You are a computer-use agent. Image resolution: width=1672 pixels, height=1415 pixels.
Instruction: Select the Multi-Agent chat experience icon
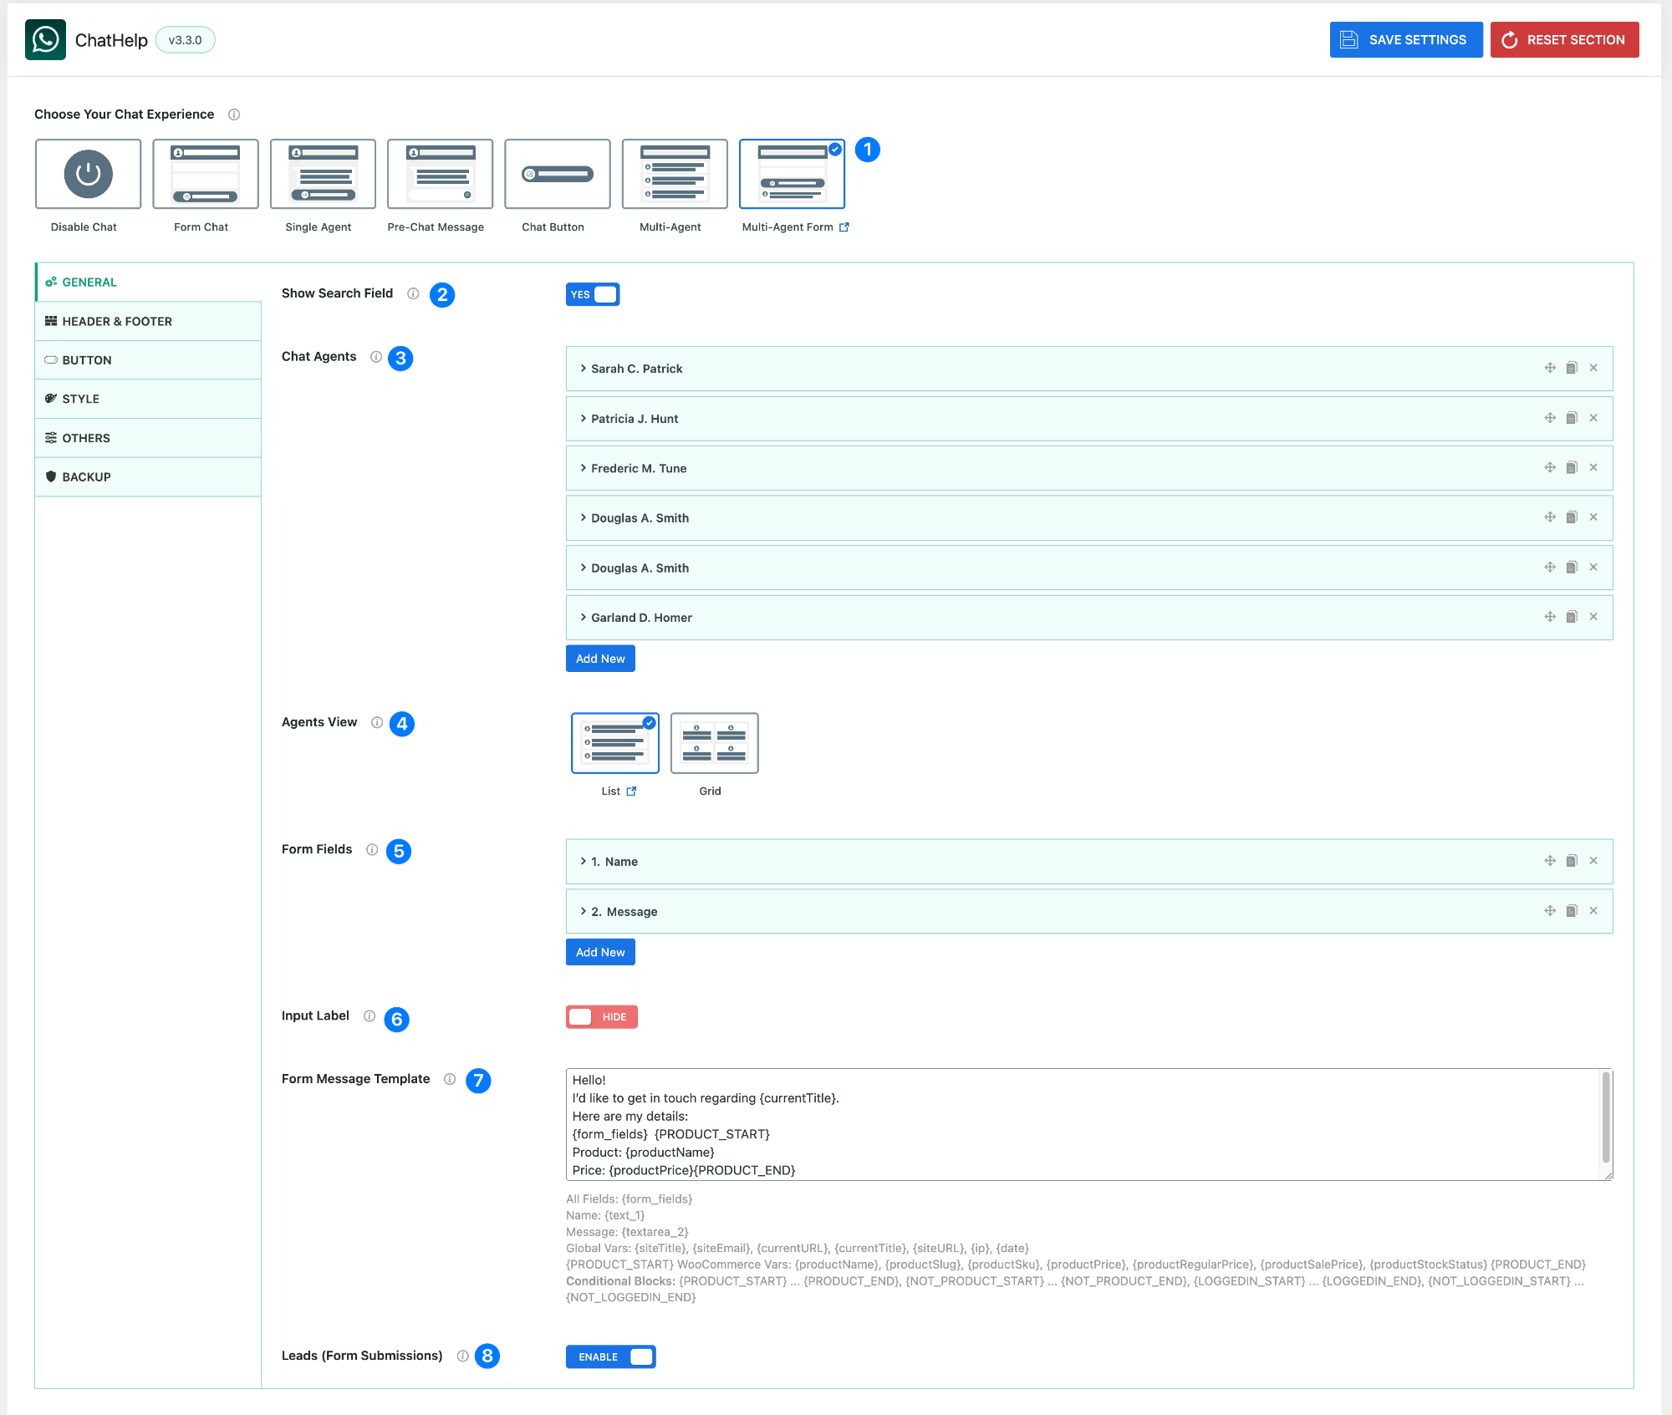point(674,174)
